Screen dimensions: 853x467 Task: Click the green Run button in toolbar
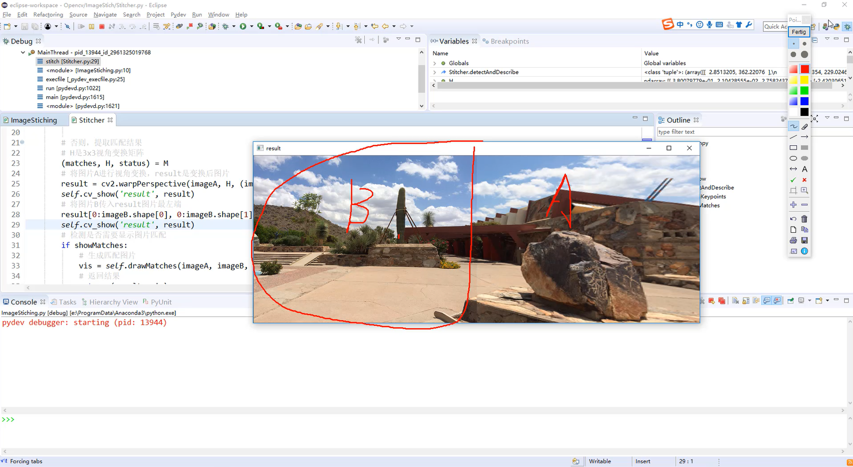(x=243, y=27)
